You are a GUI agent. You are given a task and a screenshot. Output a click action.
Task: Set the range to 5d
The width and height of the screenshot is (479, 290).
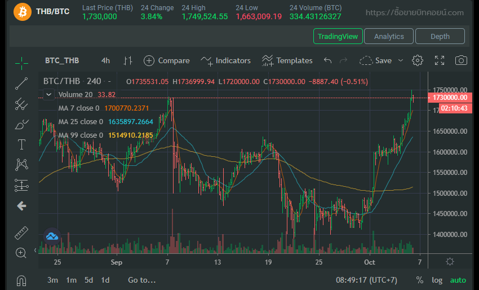click(88, 280)
